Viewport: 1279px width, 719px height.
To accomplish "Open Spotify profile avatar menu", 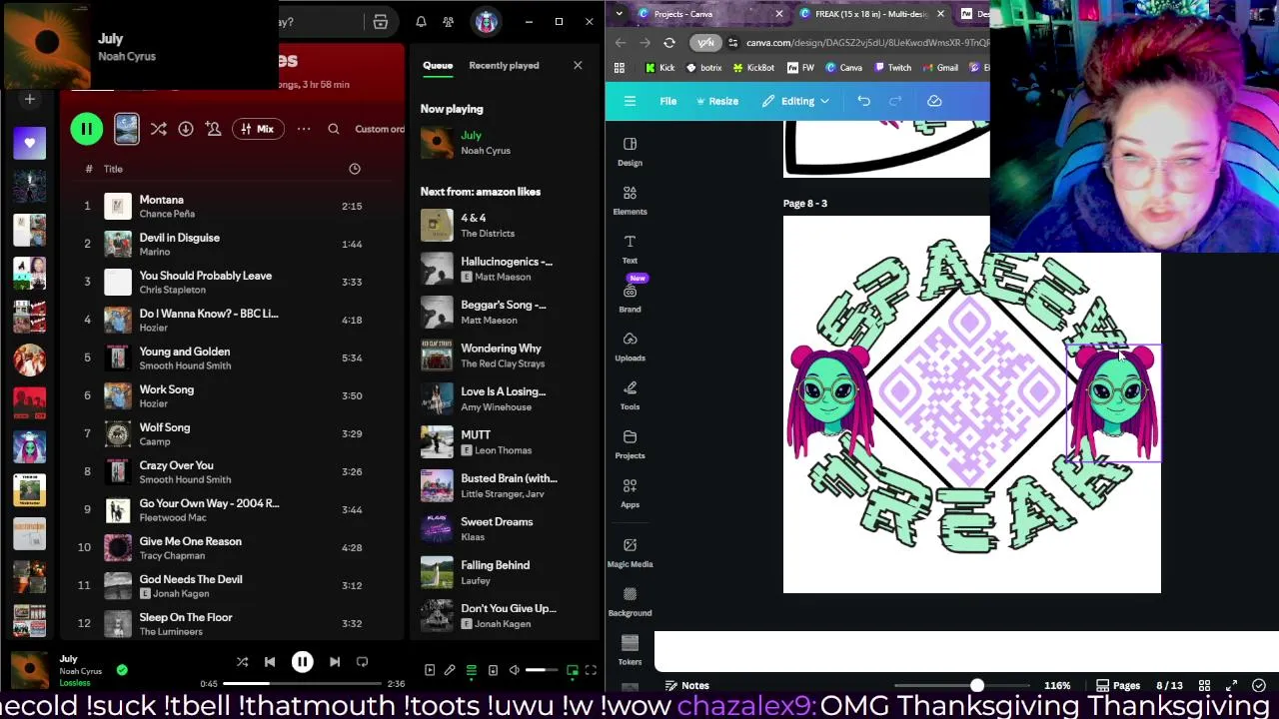I will coord(487,22).
